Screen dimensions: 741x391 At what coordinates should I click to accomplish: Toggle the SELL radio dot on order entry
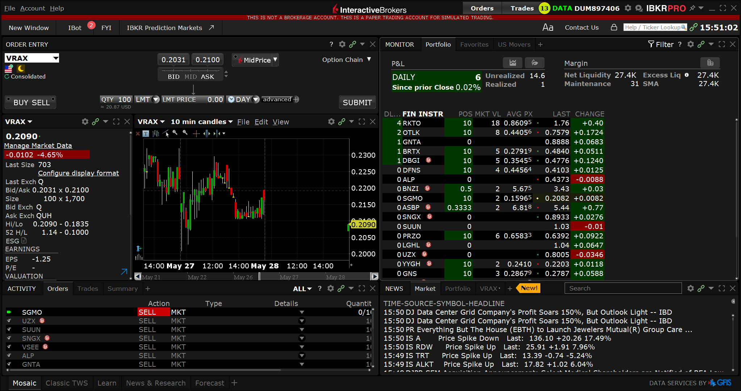[x=53, y=99]
